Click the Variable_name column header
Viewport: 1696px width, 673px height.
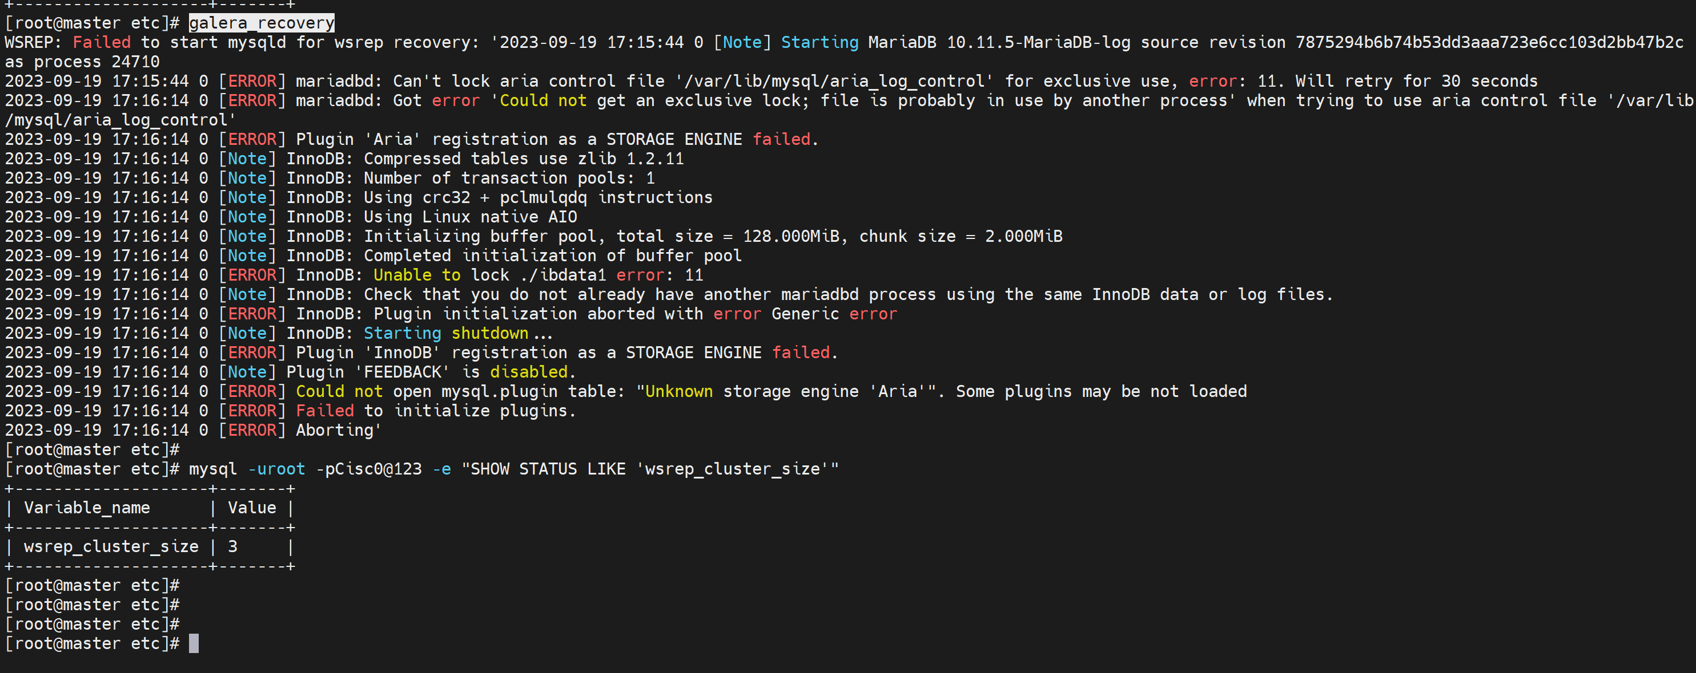[87, 508]
